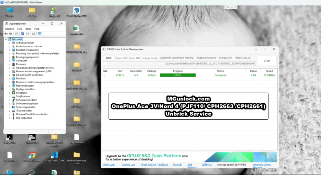Click the STOP button in OPLUS Flash Tool

pos(266,61)
